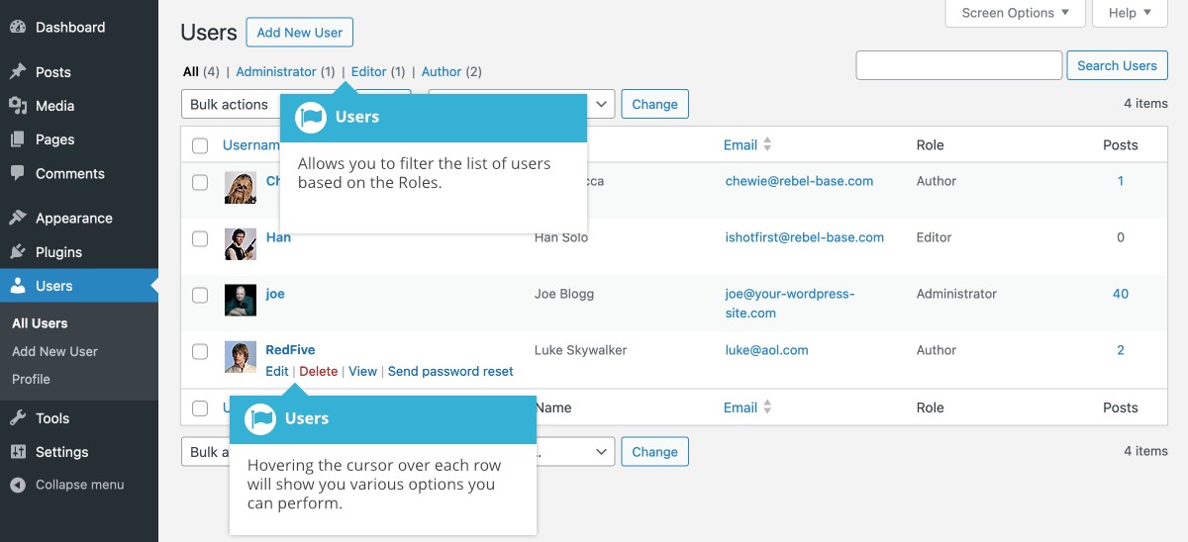Click the Appearance paintbrush icon
The width and height of the screenshot is (1188, 542).
18,219
